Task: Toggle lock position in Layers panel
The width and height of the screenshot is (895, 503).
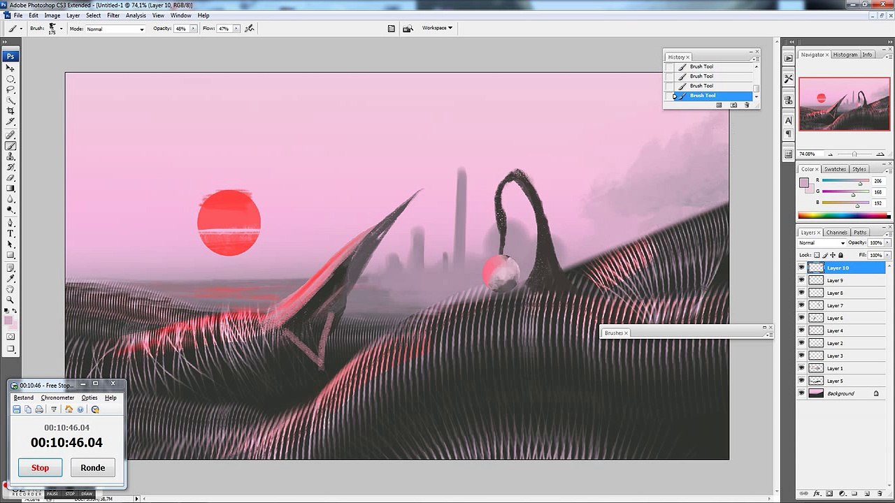Action: click(833, 255)
